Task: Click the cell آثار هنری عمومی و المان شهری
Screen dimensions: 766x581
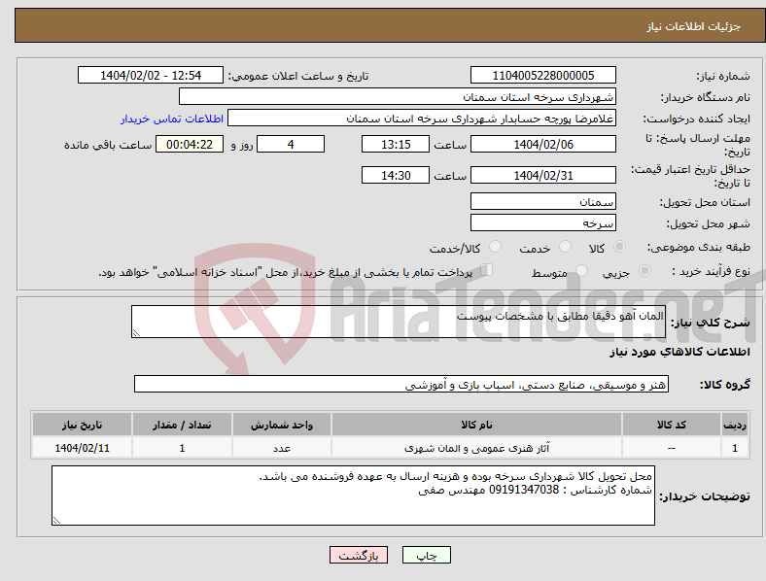Action: pos(476,447)
